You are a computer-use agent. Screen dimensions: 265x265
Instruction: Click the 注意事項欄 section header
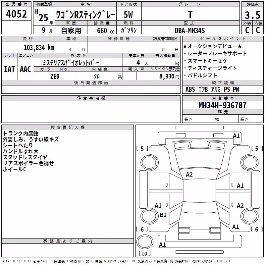coord(91,98)
